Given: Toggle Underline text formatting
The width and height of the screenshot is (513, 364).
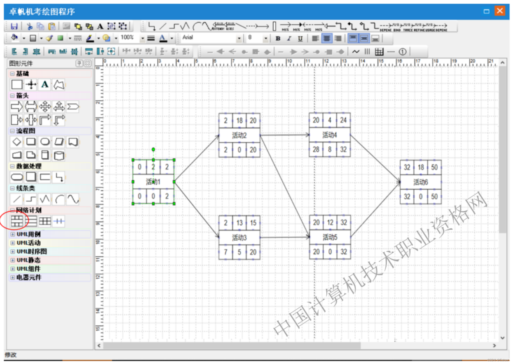Looking at the screenshot, I should (300, 38).
